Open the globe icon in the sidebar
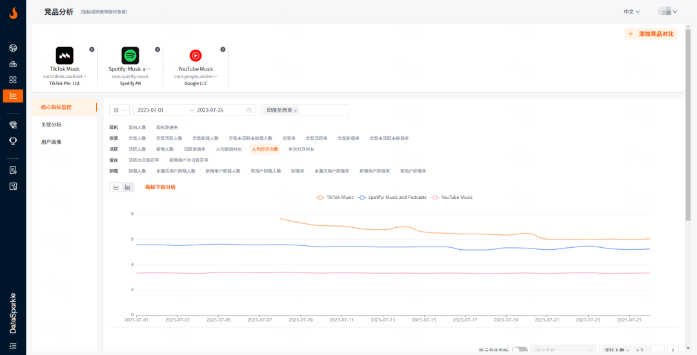Image resolution: width=697 pixels, height=355 pixels. [13, 48]
